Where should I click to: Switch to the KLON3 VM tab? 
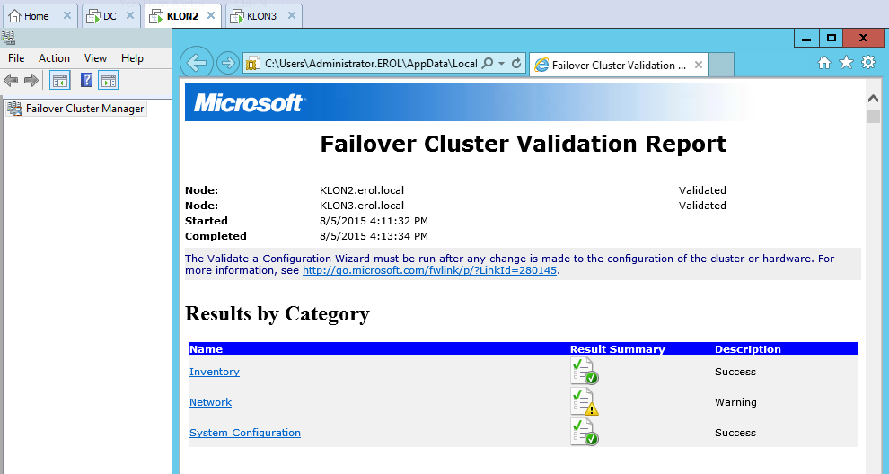pos(260,16)
